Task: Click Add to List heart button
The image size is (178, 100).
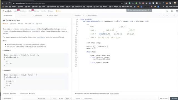Action: pyautogui.click(x=30, y=24)
